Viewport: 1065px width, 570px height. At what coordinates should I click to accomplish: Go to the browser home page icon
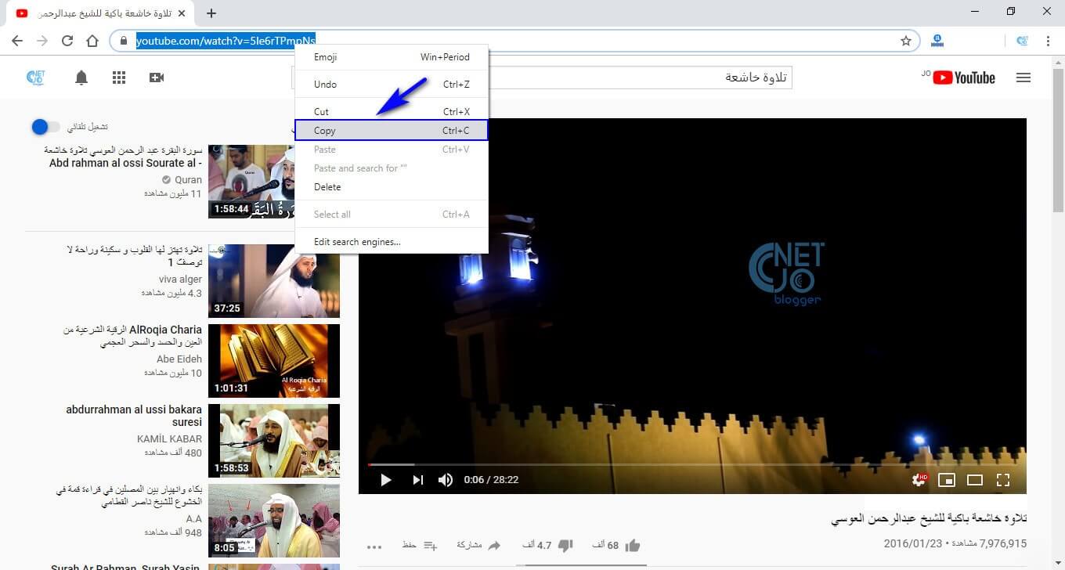(x=92, y=41)
